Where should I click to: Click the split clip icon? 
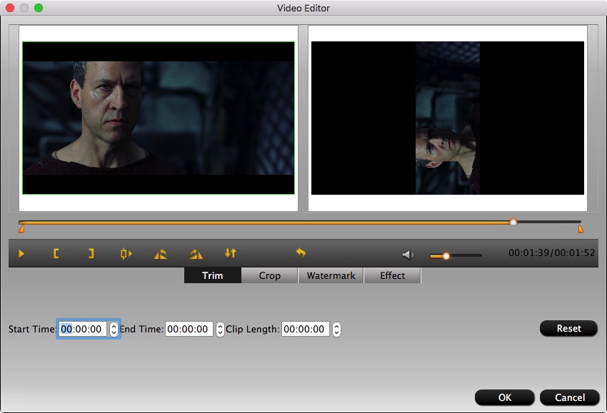[x=126, y=253]
